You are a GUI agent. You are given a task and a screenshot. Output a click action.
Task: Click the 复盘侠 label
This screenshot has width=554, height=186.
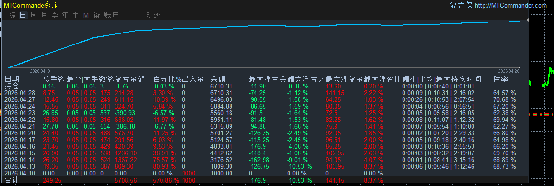461,5
